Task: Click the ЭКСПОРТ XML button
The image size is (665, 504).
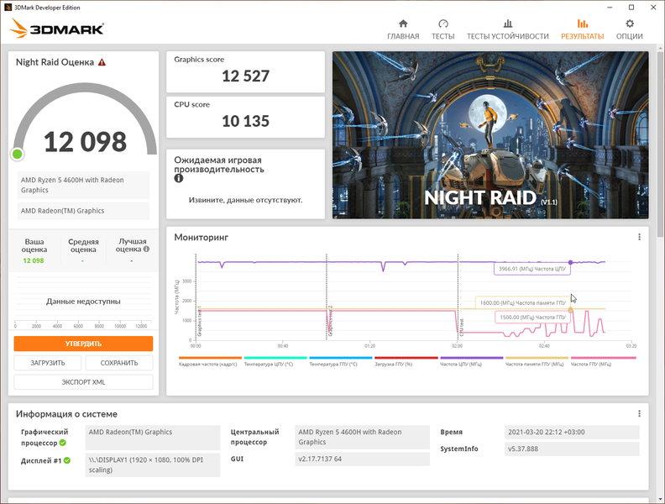Action: (x=84, y=382)
